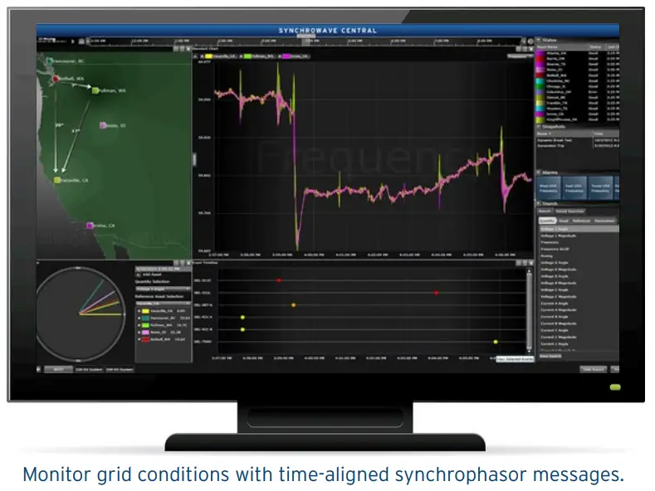Click the export button at bottom right
Viewport: 655px width, 491px height.
point(594,370)
